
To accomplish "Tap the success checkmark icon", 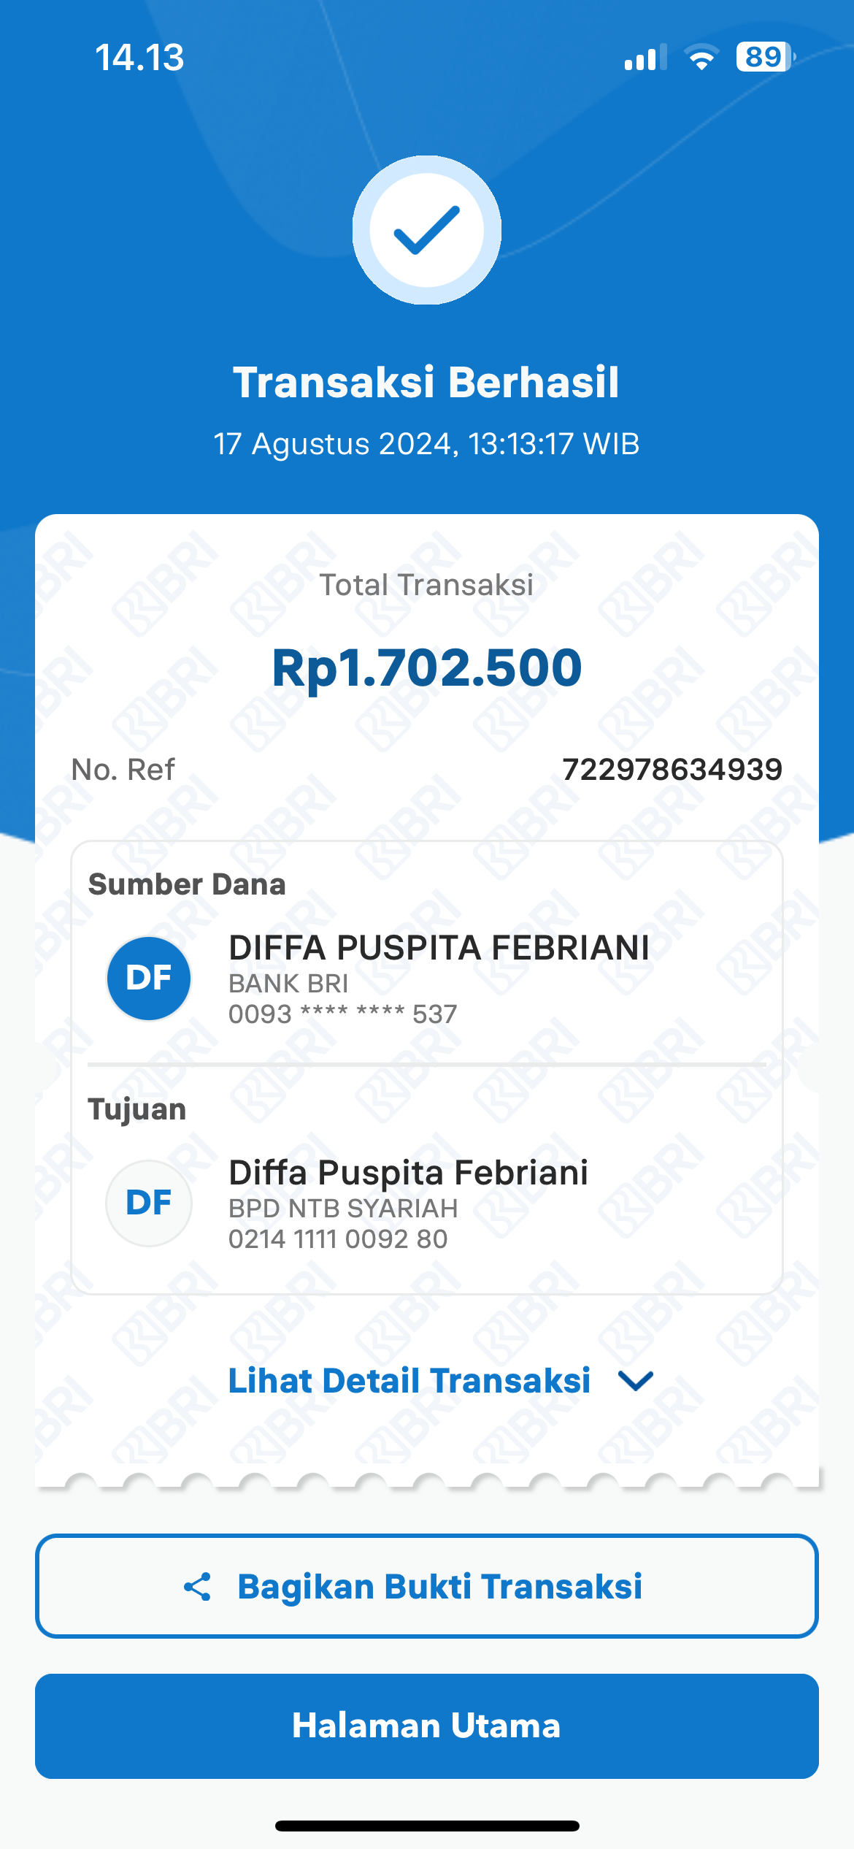I will click(426, 230).
